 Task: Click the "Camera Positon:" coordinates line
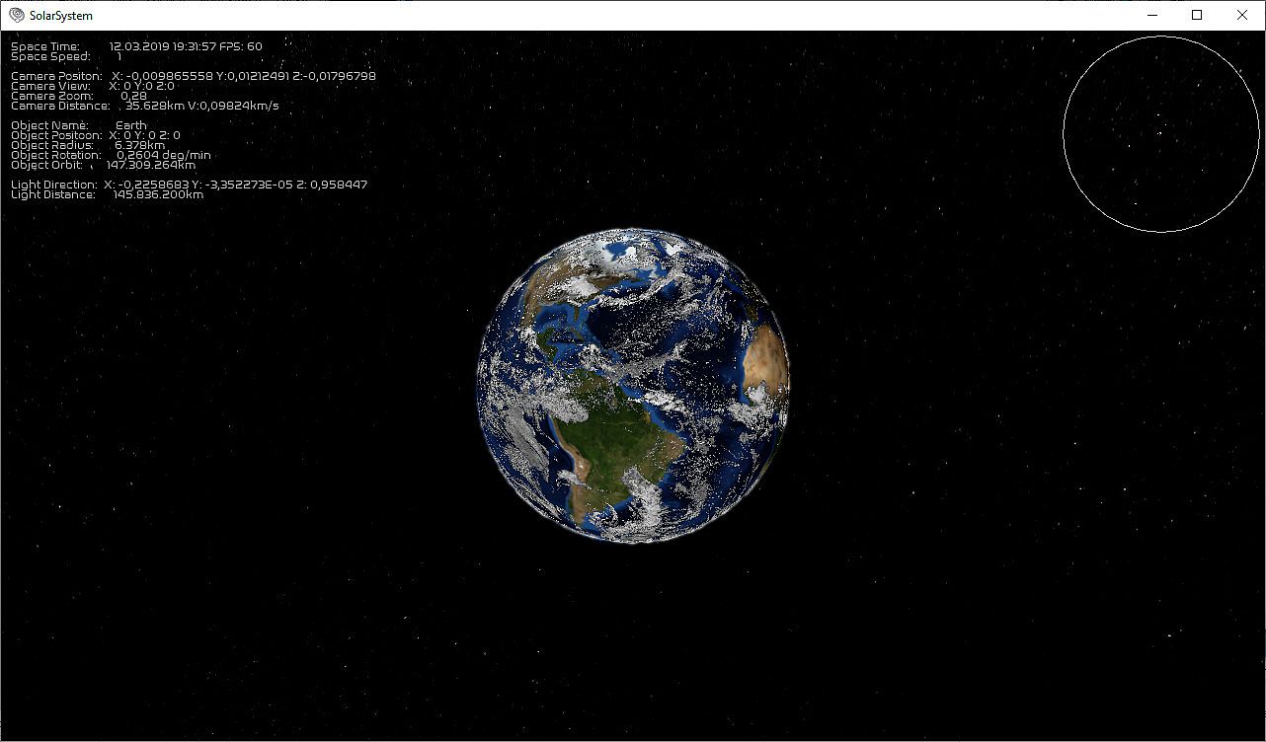pyautogui.click(x=194, y=76)
